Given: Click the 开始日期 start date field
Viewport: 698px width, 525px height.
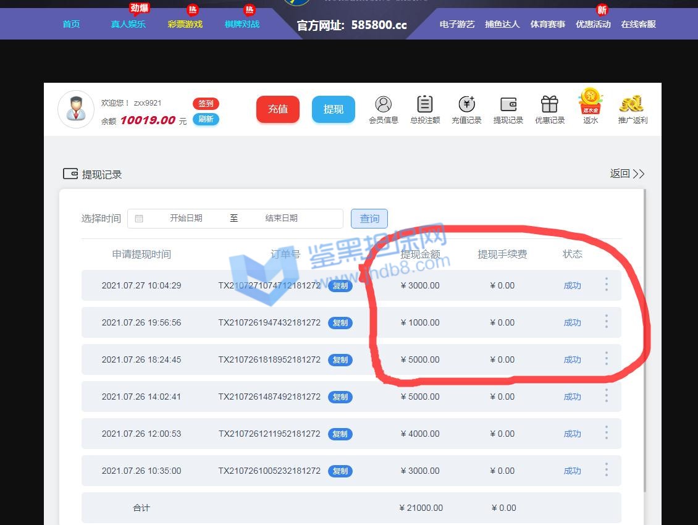Looking at the screenshot, I should (186, 218).
